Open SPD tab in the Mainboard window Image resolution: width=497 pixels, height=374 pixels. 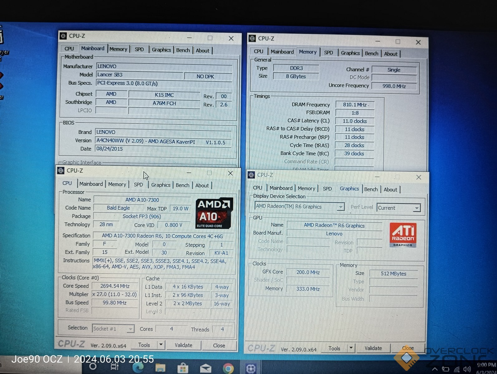139,50
